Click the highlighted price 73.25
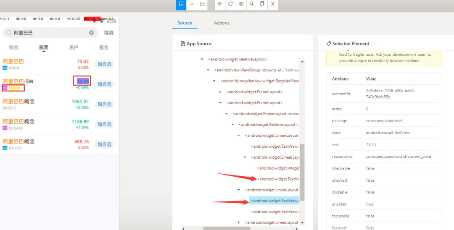The image size is (454, 230). (x=83, y=81)
